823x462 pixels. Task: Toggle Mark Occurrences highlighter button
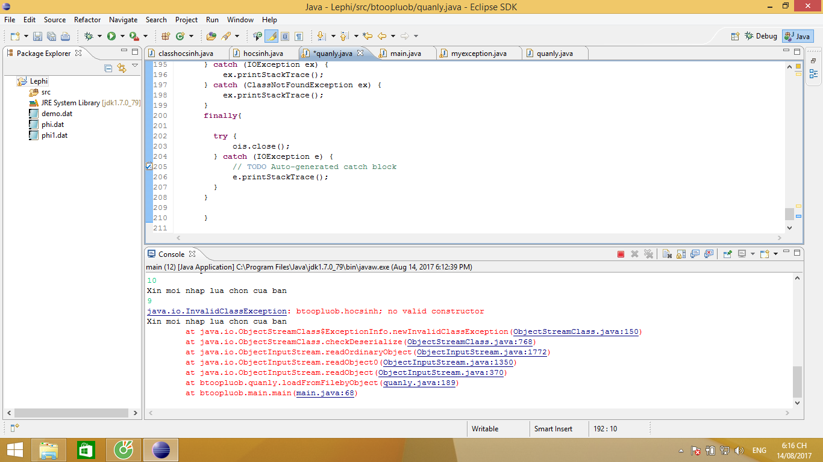click(271, 36)
